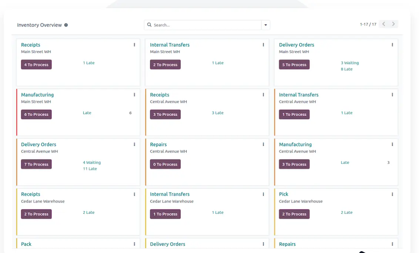The image size is (419, 253).
Task: Click the 8 Late link
Action: (346, 69)
